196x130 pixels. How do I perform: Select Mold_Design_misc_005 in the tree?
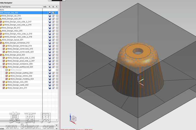point(12,31)
